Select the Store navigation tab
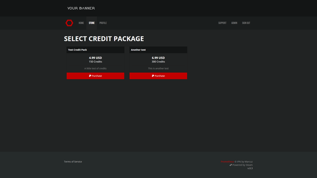Image resolution: width=317 pixels, height=178 pixels. point(92,23)
